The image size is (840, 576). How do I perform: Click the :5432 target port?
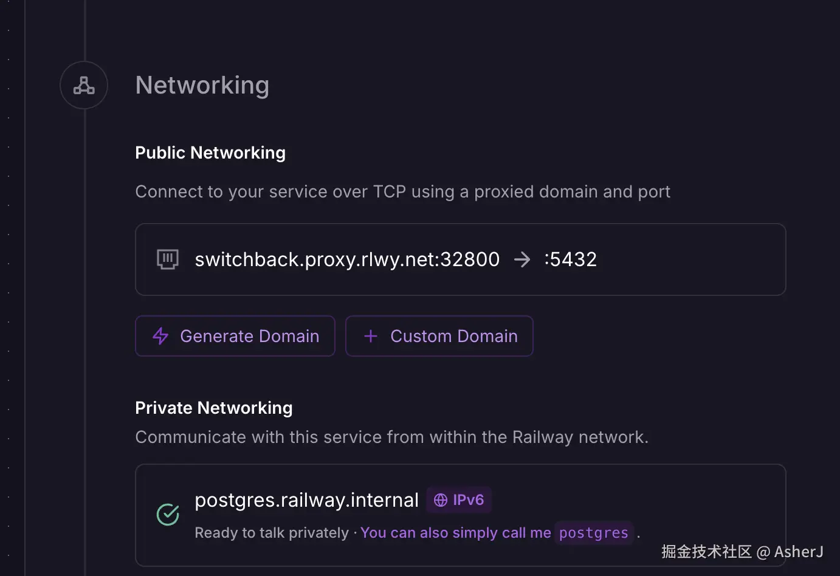571,259
